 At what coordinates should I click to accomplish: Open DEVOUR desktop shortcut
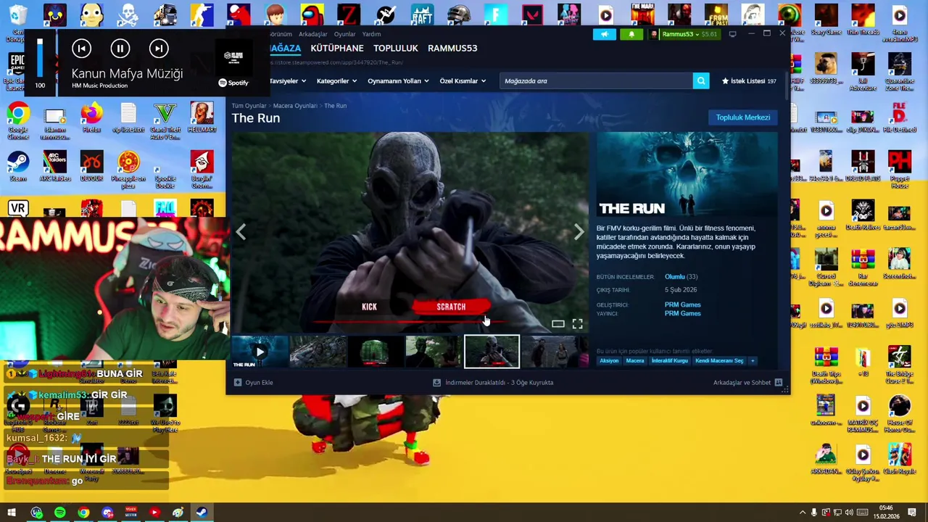point(91,167)
